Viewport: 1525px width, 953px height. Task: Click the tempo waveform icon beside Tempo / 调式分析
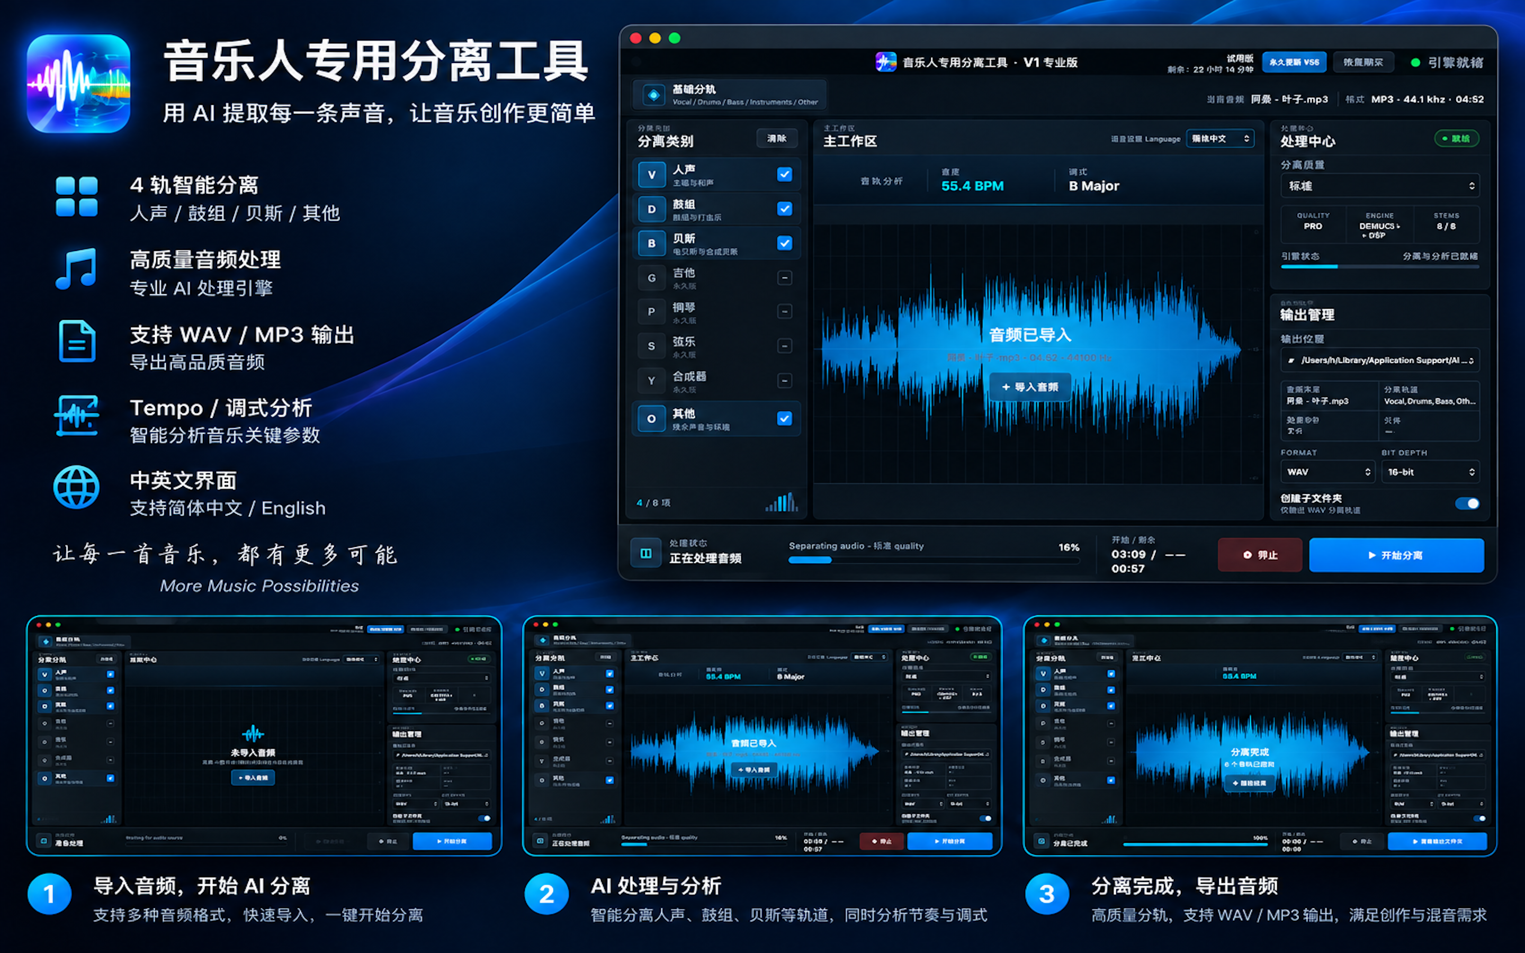(76, 416)
